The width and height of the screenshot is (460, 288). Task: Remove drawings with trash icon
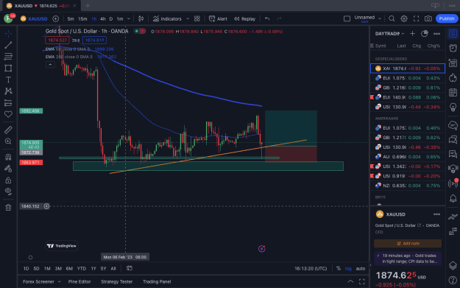point(8,207)
